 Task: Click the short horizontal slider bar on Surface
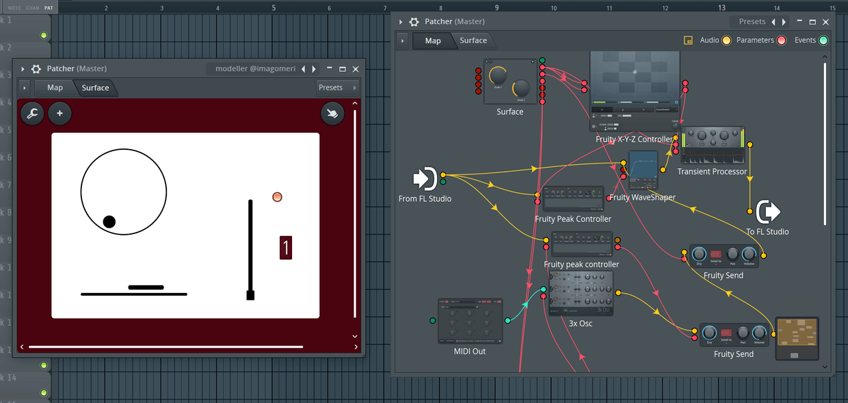146,287
